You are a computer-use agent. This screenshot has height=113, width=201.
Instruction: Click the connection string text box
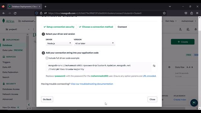tap(98, 67)
